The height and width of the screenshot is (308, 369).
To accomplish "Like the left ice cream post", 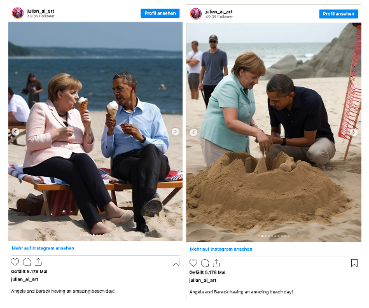I will 15,262.
